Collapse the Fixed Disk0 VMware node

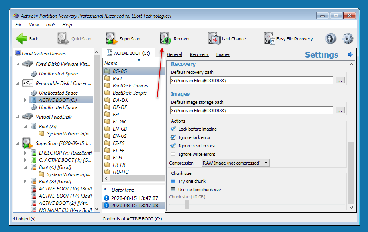click(18, 64)
